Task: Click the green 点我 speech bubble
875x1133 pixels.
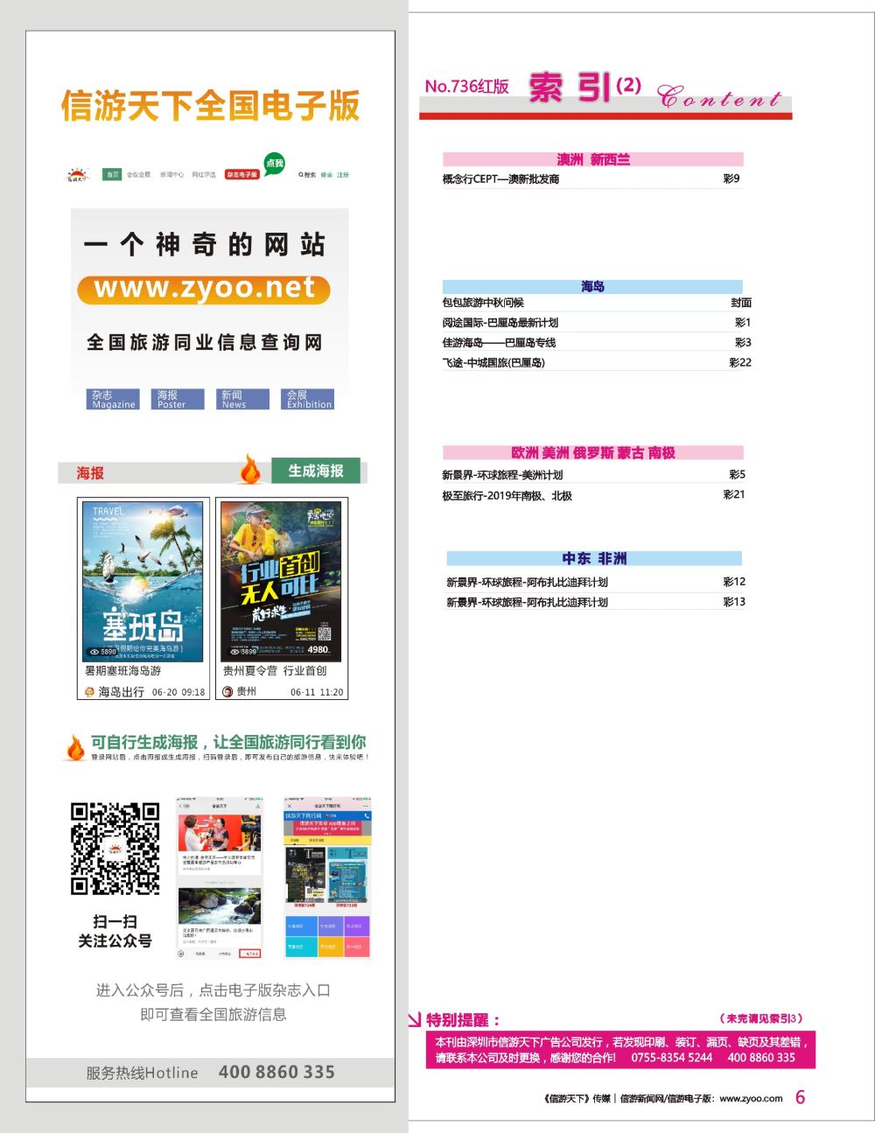Action: (x=275, y=164)
